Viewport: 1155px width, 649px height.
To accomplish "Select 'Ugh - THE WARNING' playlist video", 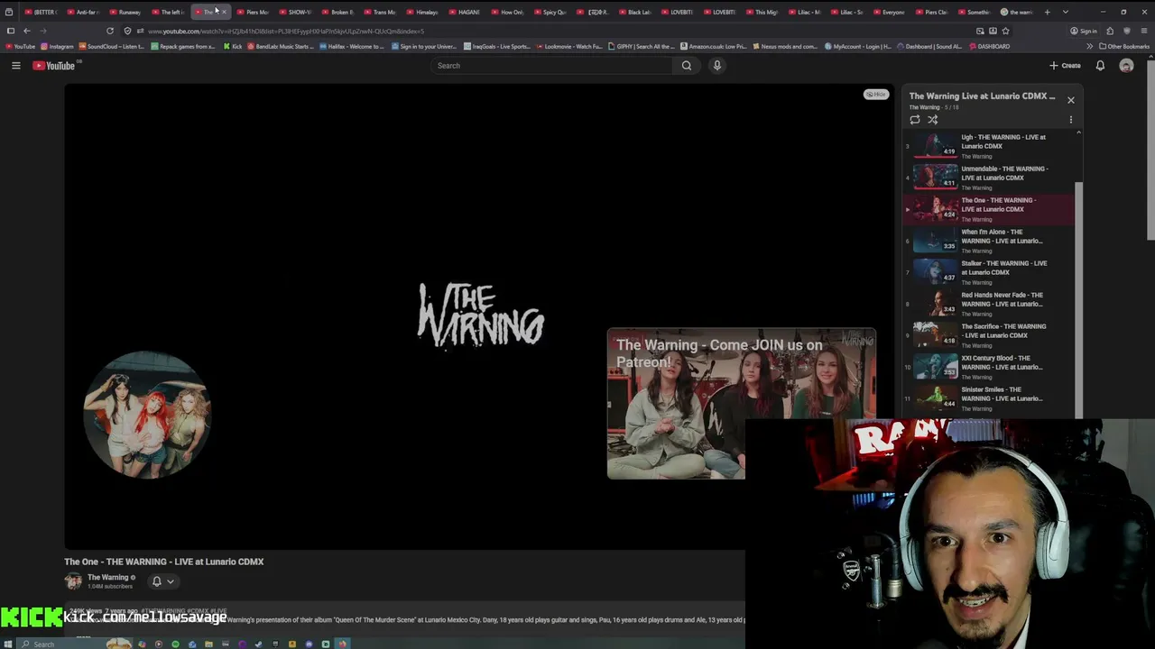I will tap(990, 145).
